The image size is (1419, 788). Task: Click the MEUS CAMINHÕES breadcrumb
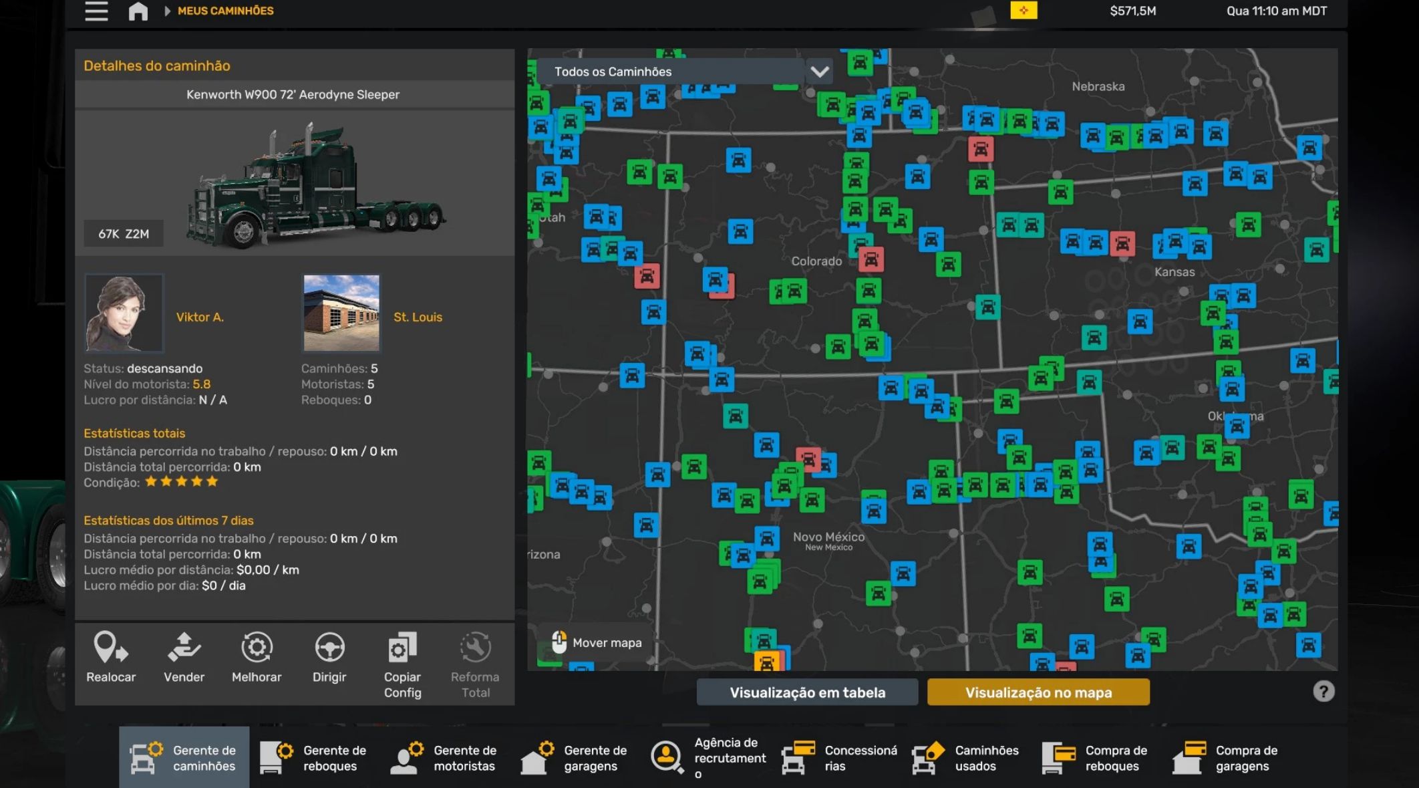coord(225,11)
